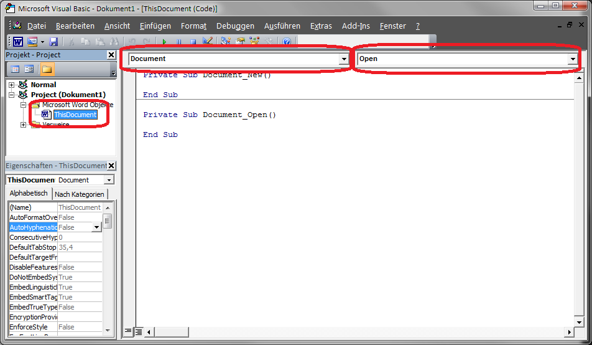The image size is (592, 345).
Task: Select ThisDocument in project tree
Action: [75, 115]
